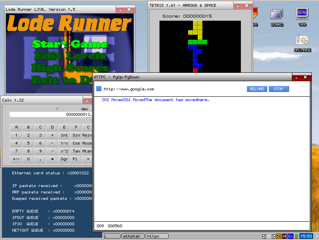Choose Exit to DOS in Lode Runner

click(62, 80)
